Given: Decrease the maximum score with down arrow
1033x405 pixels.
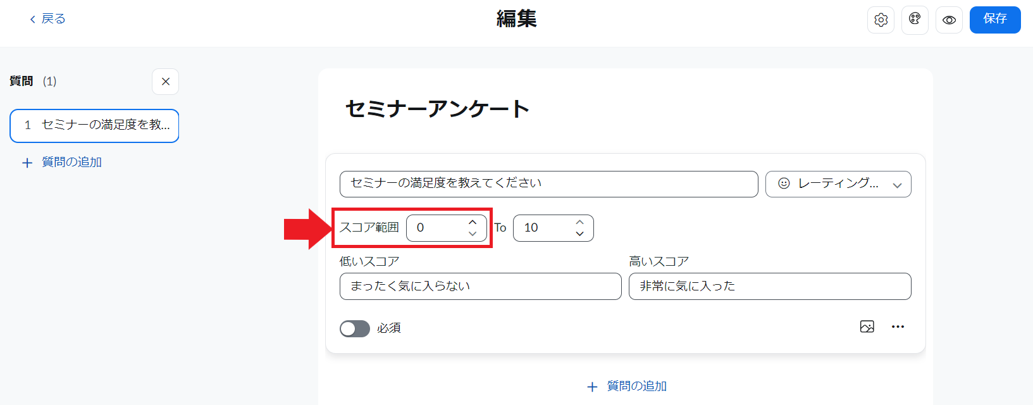Looking at the screenshot, I should (x=579, y=234).
